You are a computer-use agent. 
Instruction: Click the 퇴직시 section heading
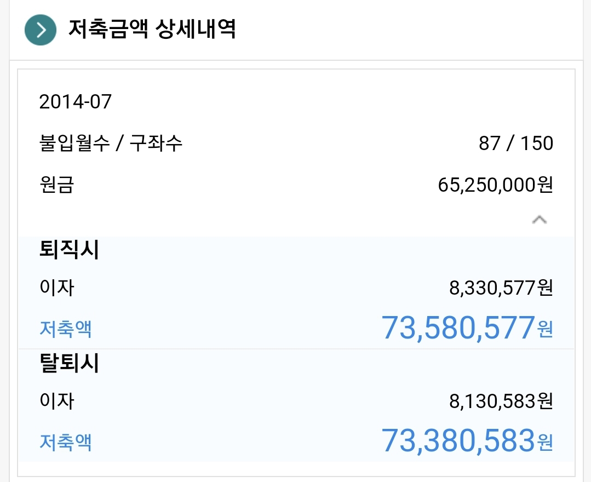coord(69,250)
